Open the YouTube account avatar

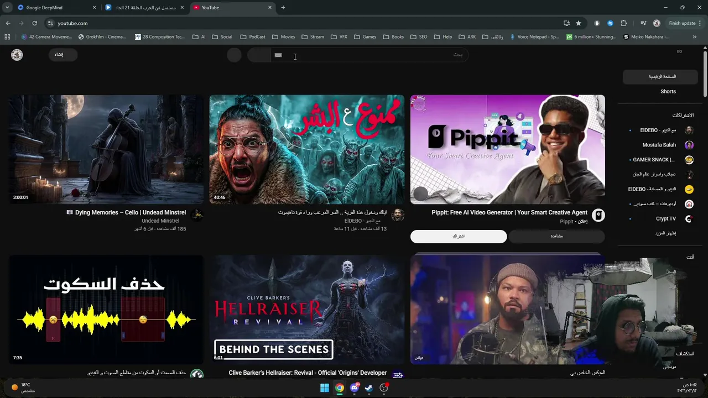[17, 55]
